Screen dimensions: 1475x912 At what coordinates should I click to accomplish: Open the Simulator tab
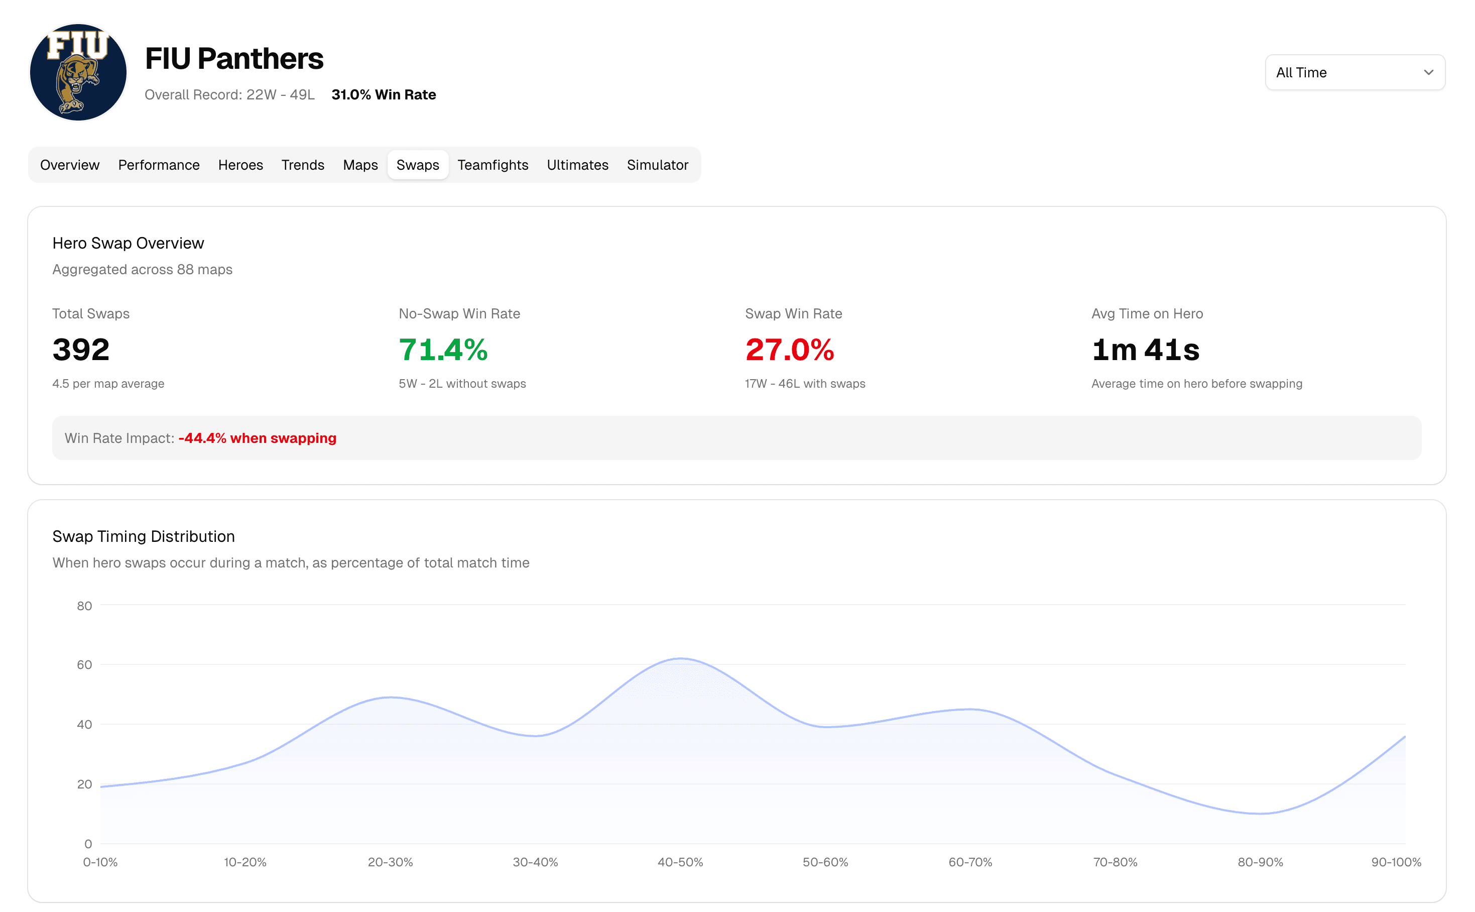click(657, 165)
